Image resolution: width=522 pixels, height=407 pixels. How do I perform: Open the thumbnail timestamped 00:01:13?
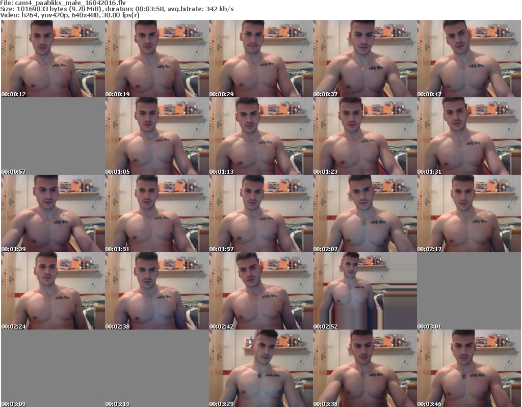[261, 136]
